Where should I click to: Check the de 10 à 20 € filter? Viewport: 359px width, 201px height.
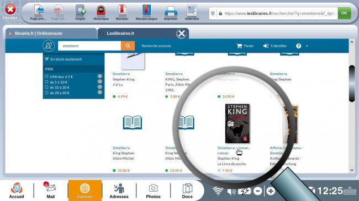(47, 87)
